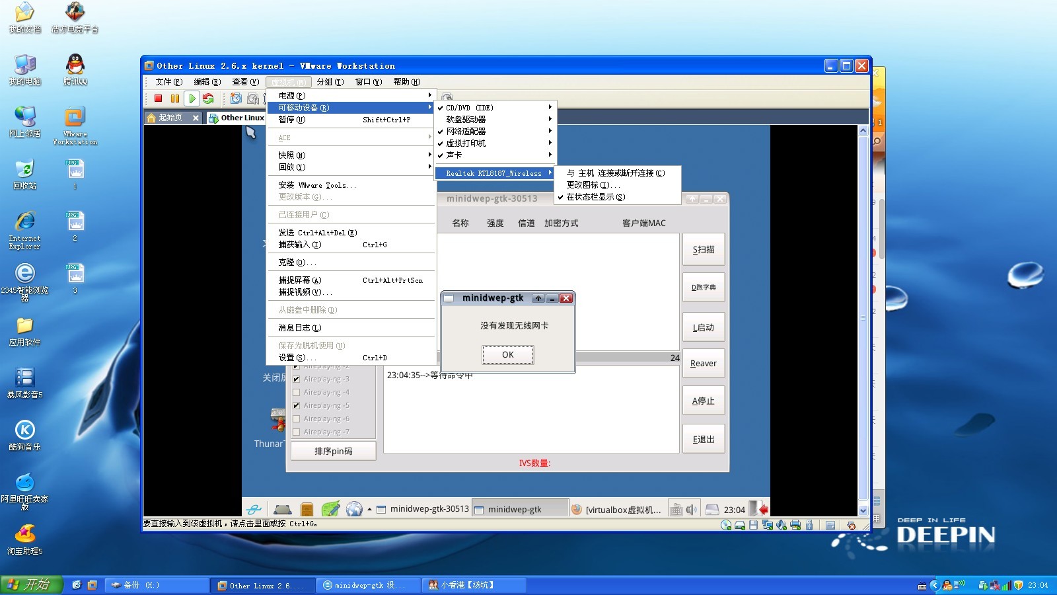
Task: Click the L启动 start button
Action: [704, 327]
